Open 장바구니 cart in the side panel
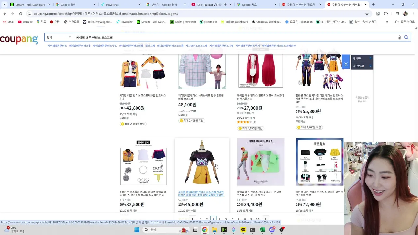The width and height of the screenshot is (418, 235). (362, 58)
